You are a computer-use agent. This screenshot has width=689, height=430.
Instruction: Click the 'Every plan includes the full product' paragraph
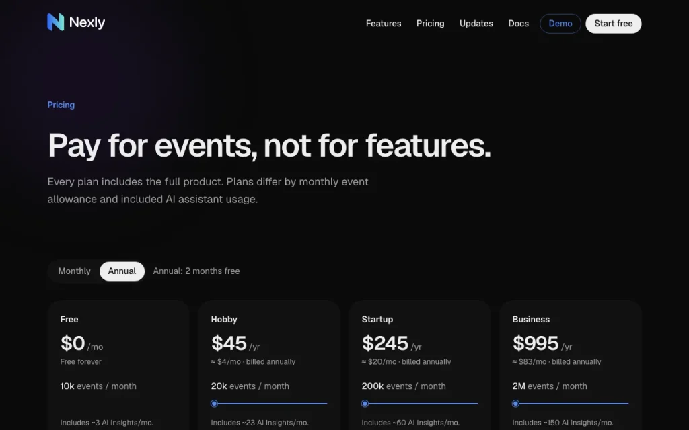pos(208,190)
